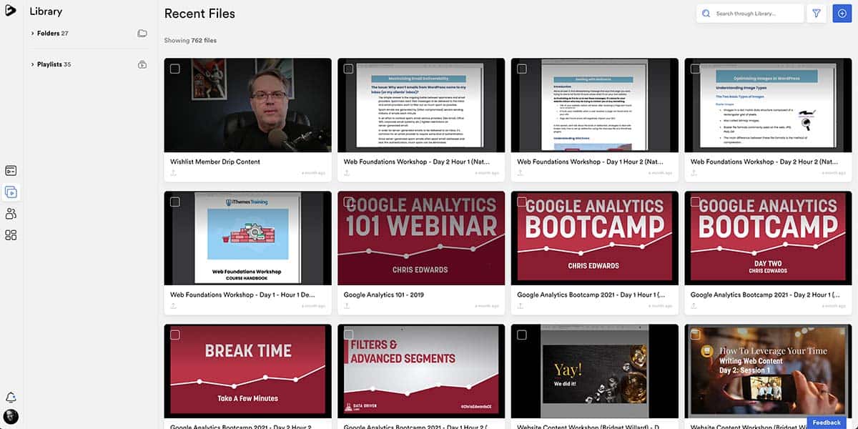Open the apps grid icon in the sidebar
This screenshot has height=429, width=858.
click(x=11, y=235)
